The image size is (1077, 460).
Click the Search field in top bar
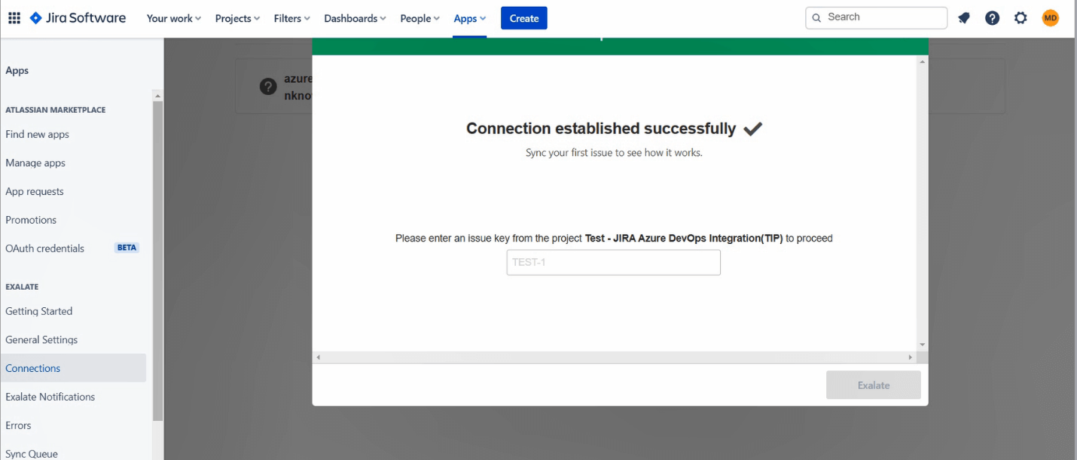click(x=876, y=17)
